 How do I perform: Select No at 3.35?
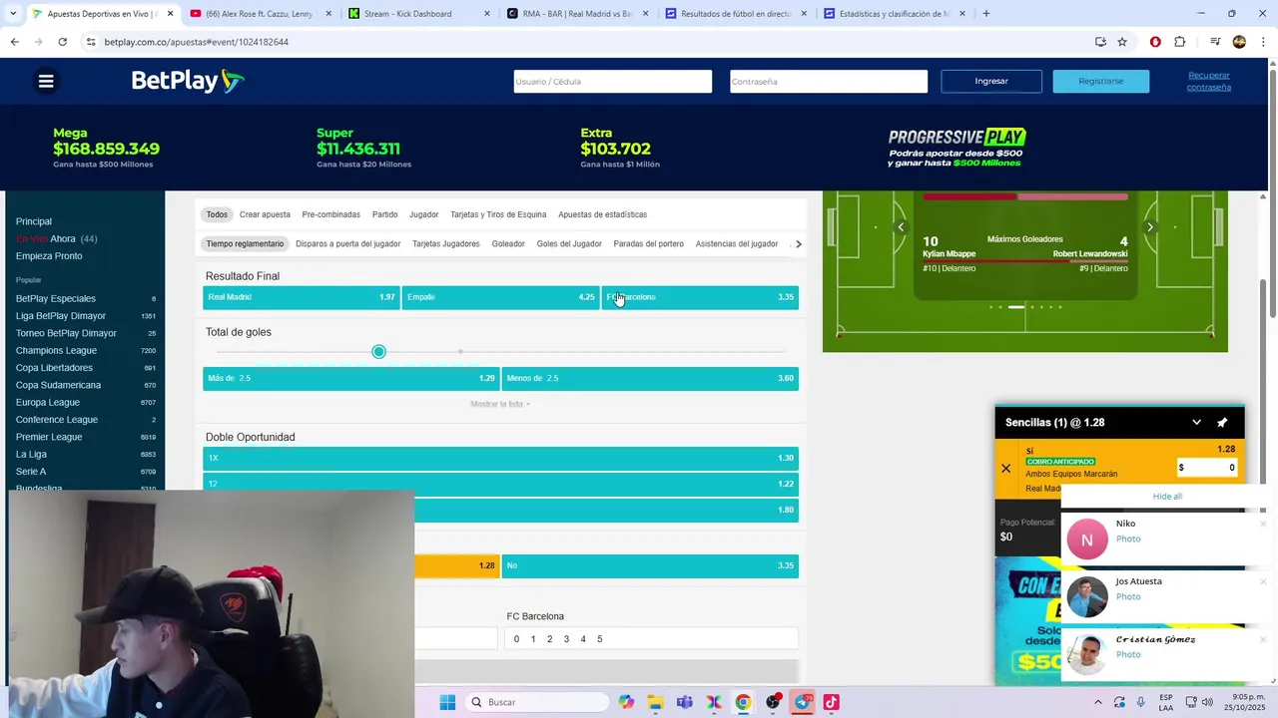(650, 565)
